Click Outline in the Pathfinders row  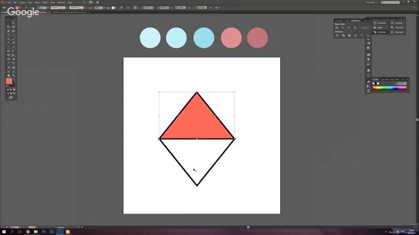click(x=361, y=35)
